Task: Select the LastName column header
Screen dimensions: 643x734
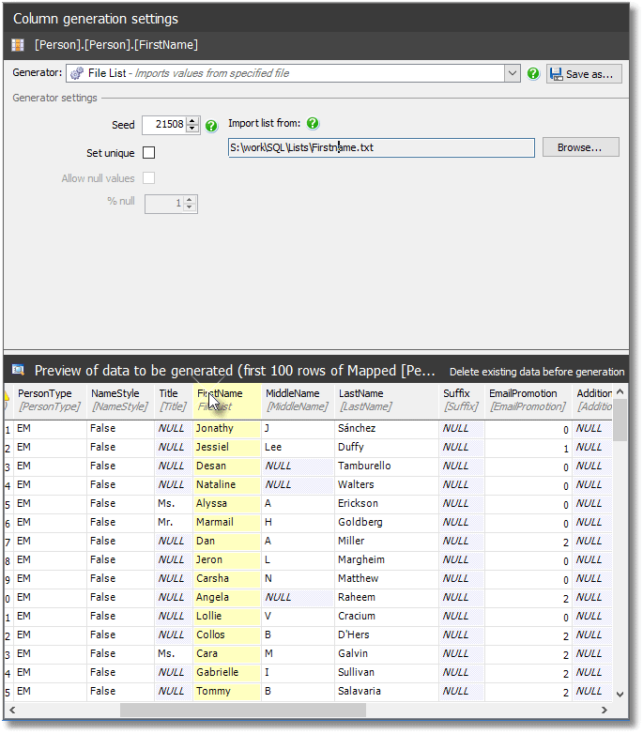Action: click(387, 400)
